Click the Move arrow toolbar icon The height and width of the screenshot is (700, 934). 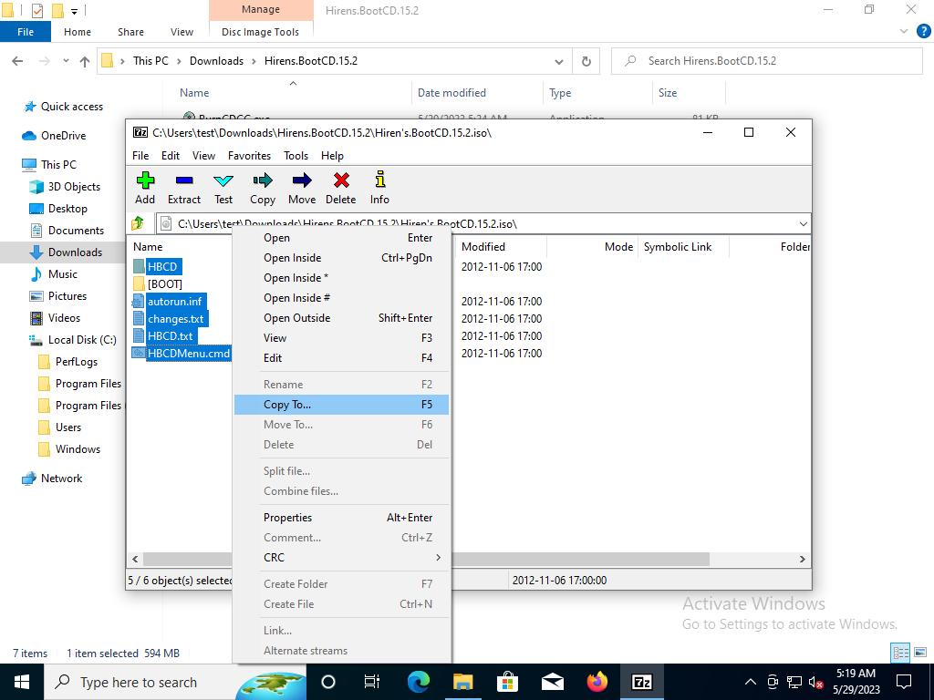click(x=302, y=188)
